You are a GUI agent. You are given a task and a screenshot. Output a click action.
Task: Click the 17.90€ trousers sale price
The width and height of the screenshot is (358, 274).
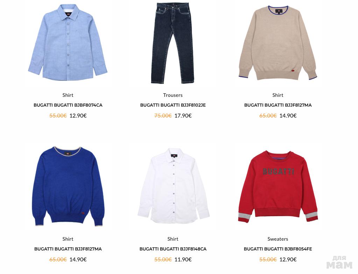183,115
